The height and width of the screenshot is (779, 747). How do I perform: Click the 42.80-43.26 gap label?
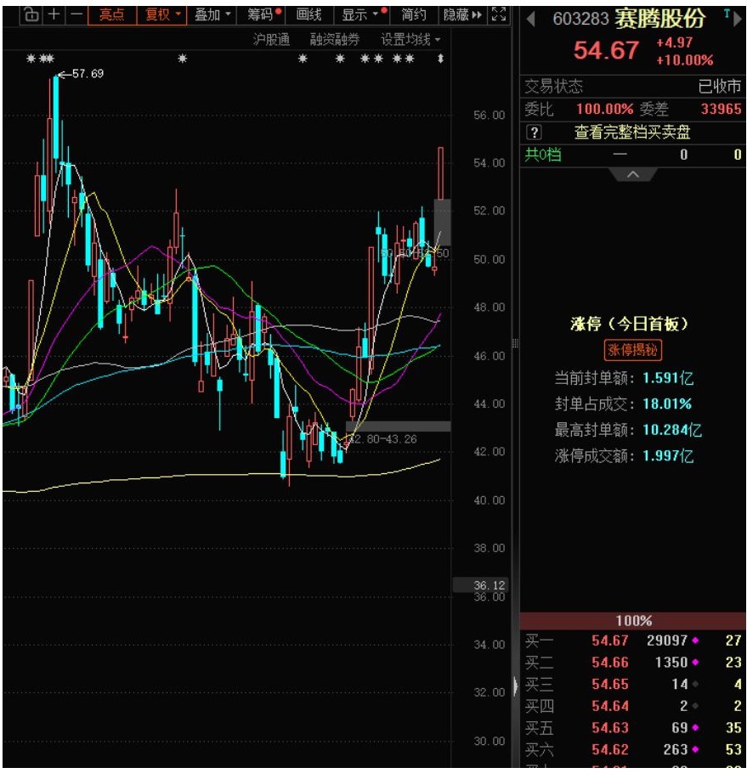[x=383, y=438]
